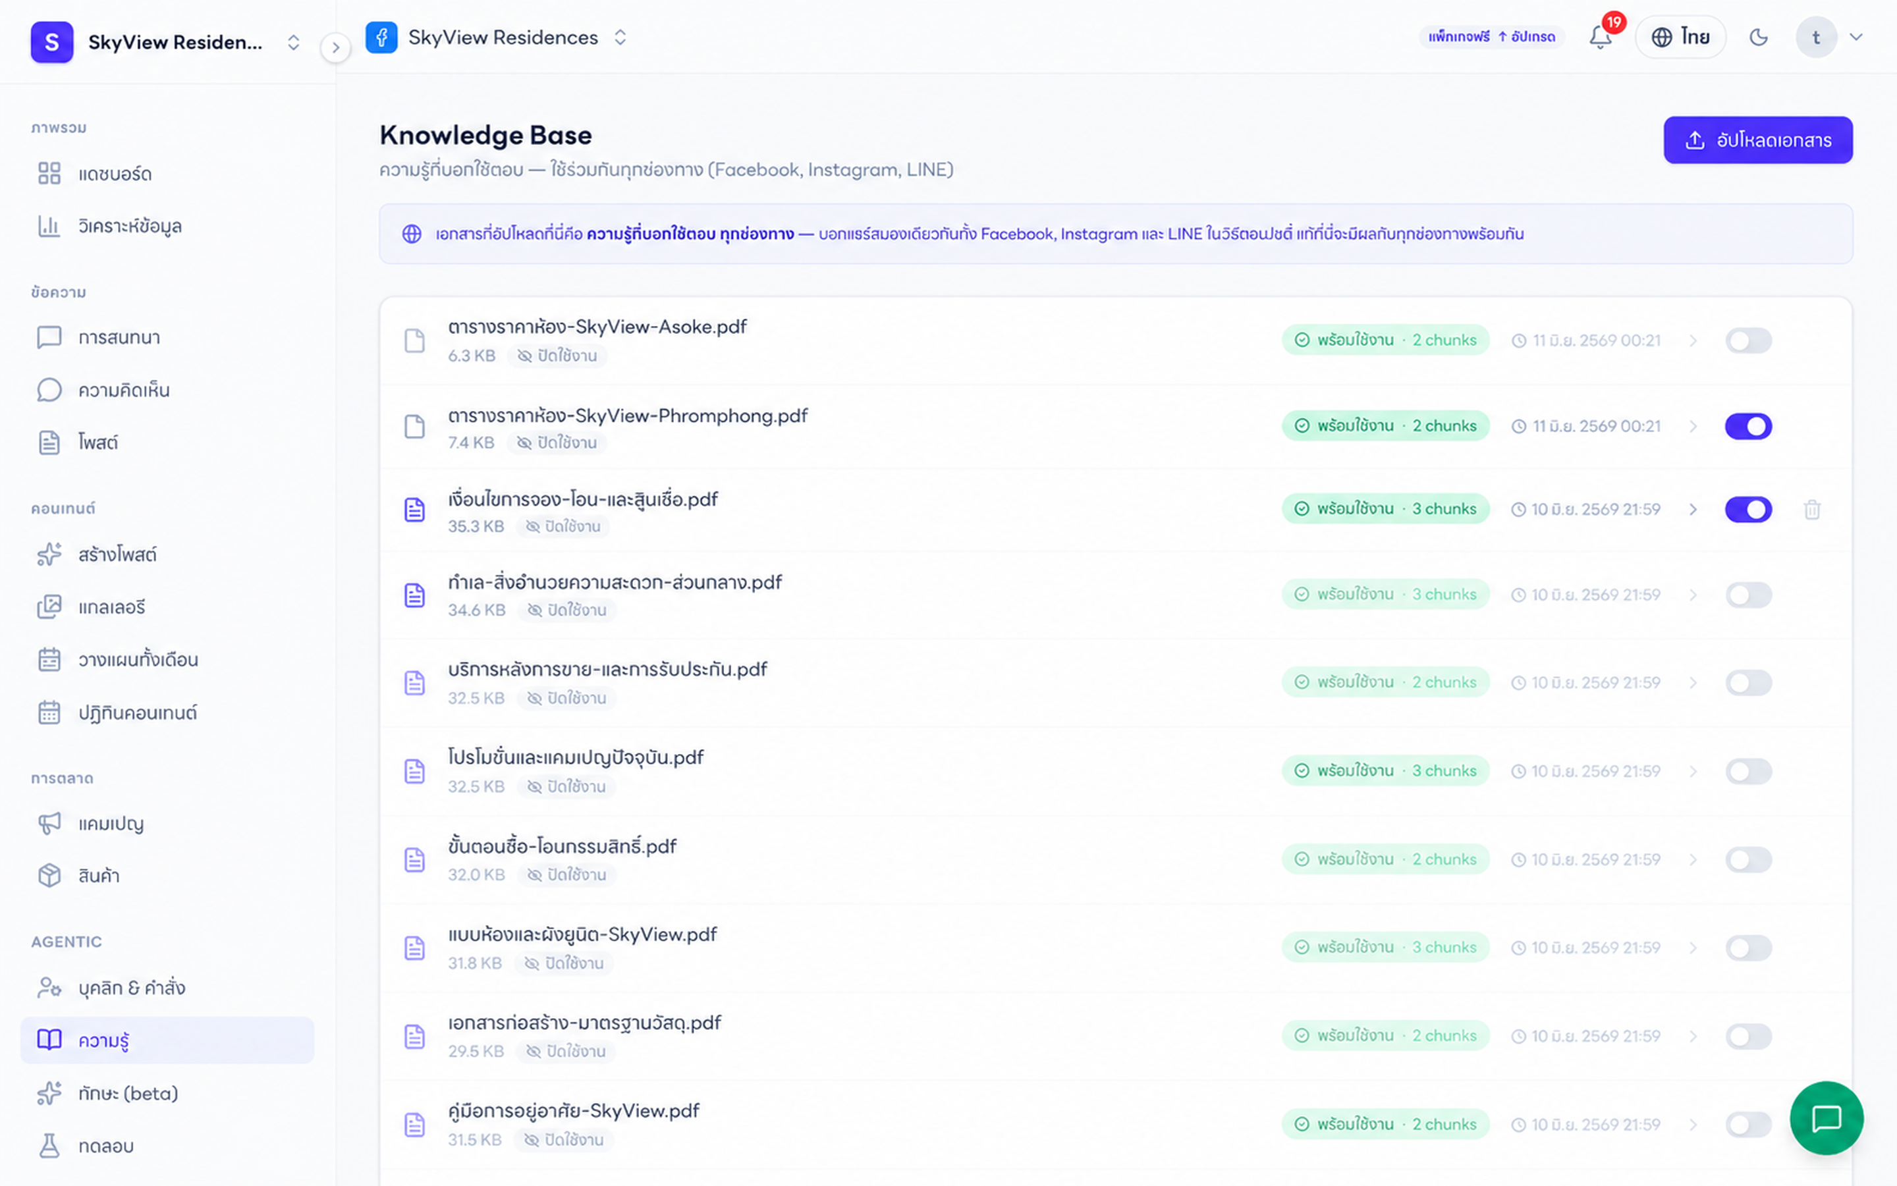
Task: Open page selector arrows beside SkyView Residences
Action: (x=620, y=37)
